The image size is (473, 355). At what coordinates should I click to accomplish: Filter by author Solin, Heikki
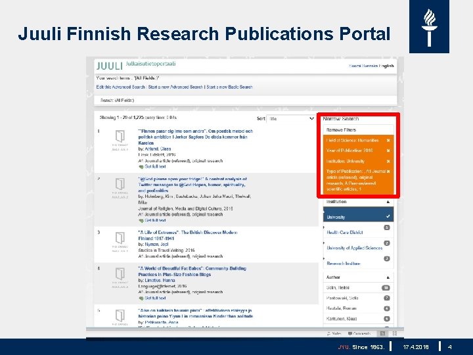tap(338, 288)
